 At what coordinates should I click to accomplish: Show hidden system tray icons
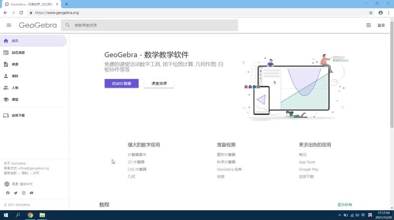tap(340, 215)
